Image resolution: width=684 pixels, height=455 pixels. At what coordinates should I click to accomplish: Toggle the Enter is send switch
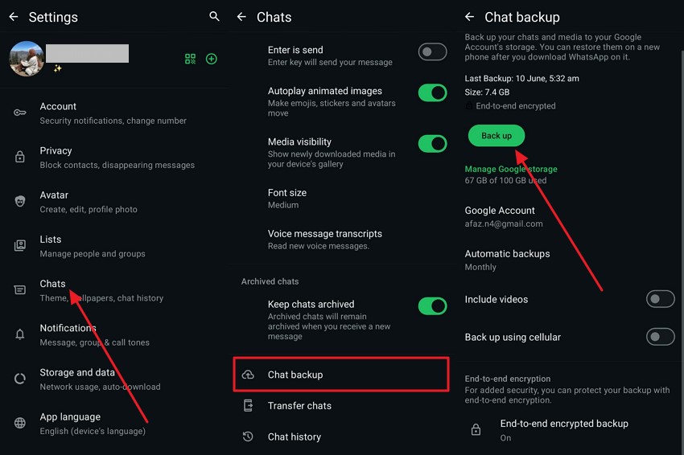(432, 52)
